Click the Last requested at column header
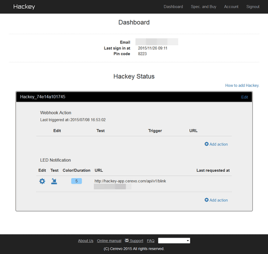 click(x=213, y=170)
